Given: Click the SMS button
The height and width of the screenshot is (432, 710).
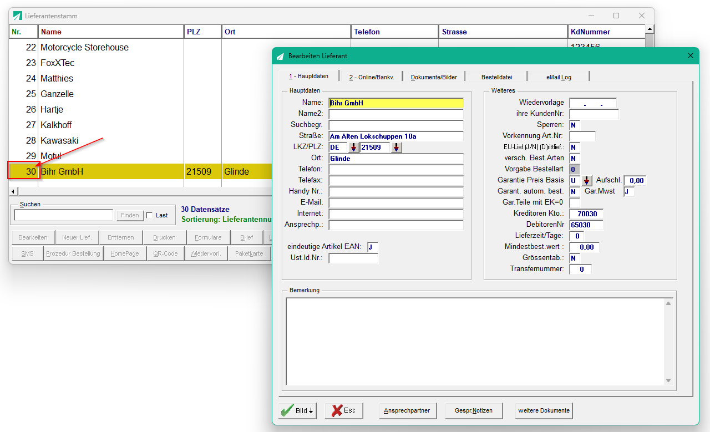Looking at the screenshot, I should pyautogui.click(x=27, y=253).
